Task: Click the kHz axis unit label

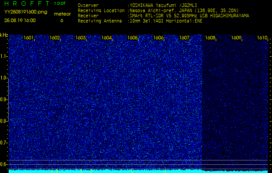Action: click(x=4, y=35)
